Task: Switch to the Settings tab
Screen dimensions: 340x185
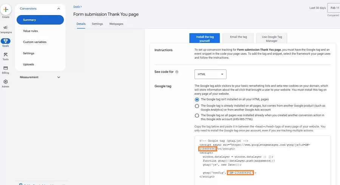Action: click(x=97, y=24)
